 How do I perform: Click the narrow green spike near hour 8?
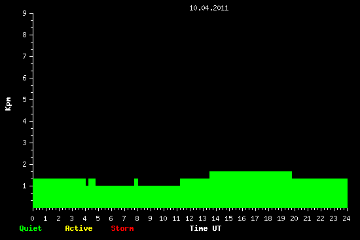136,182
